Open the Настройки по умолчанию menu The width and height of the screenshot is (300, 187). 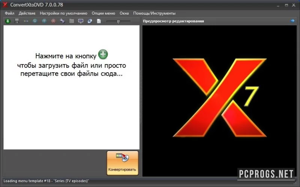point(63,13)
